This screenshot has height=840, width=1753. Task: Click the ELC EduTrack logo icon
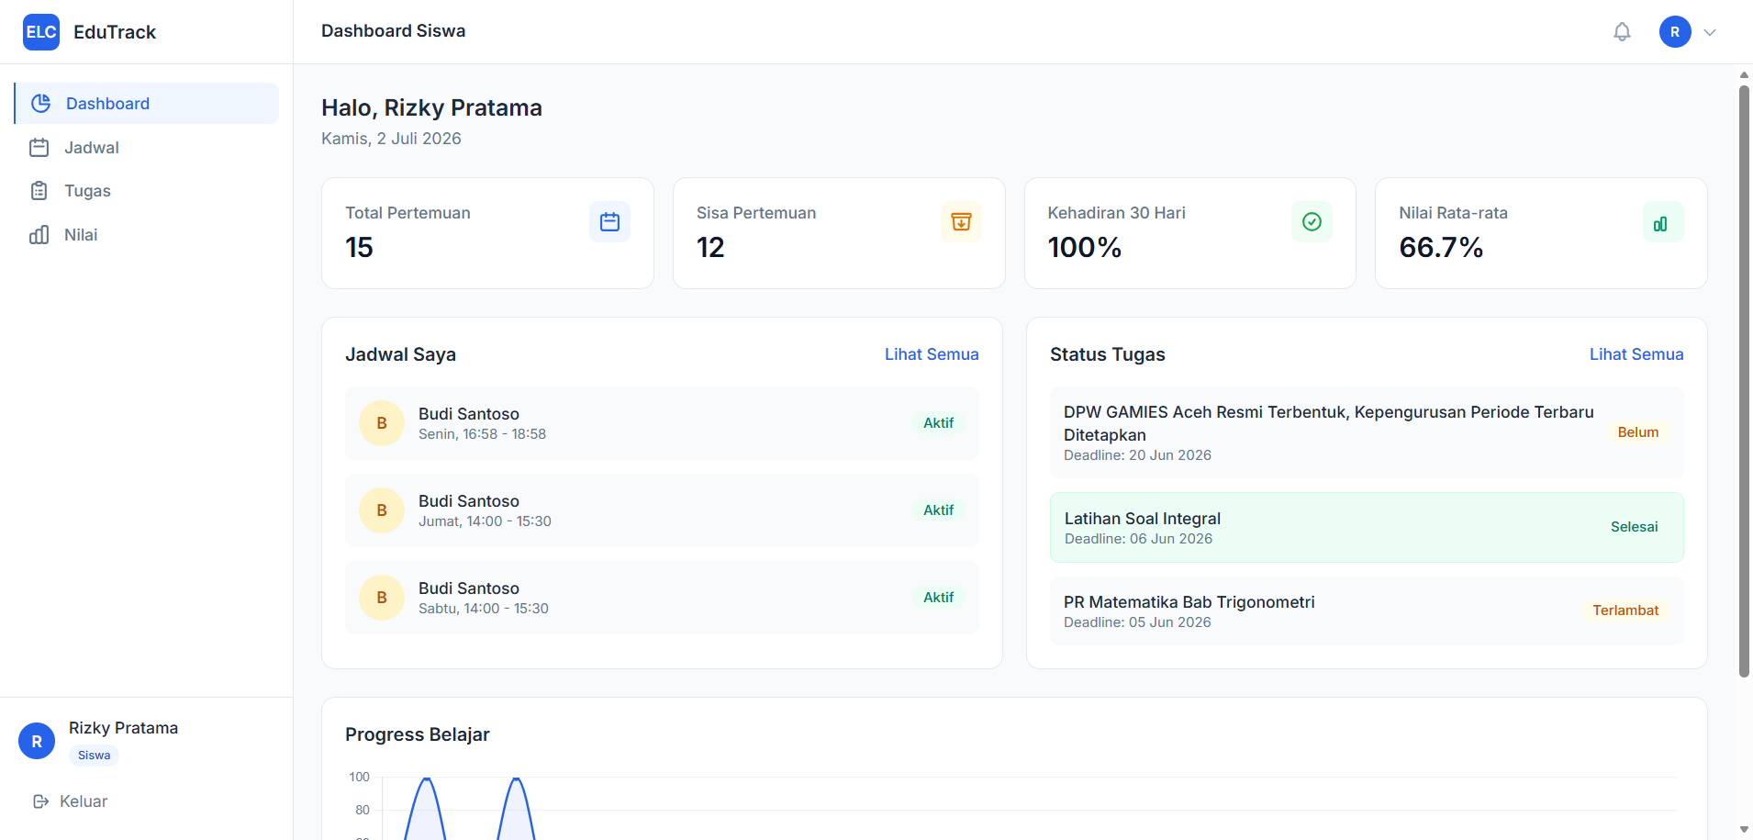tap(41, 32)
